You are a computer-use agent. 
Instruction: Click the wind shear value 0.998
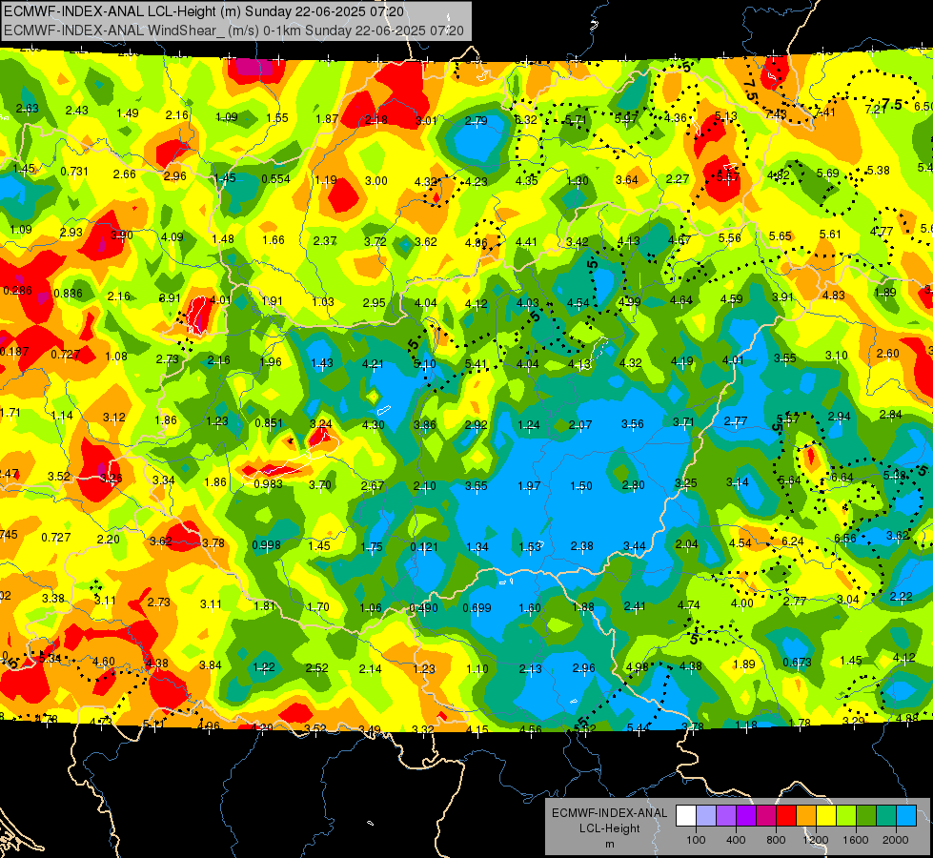pos(266,544)
